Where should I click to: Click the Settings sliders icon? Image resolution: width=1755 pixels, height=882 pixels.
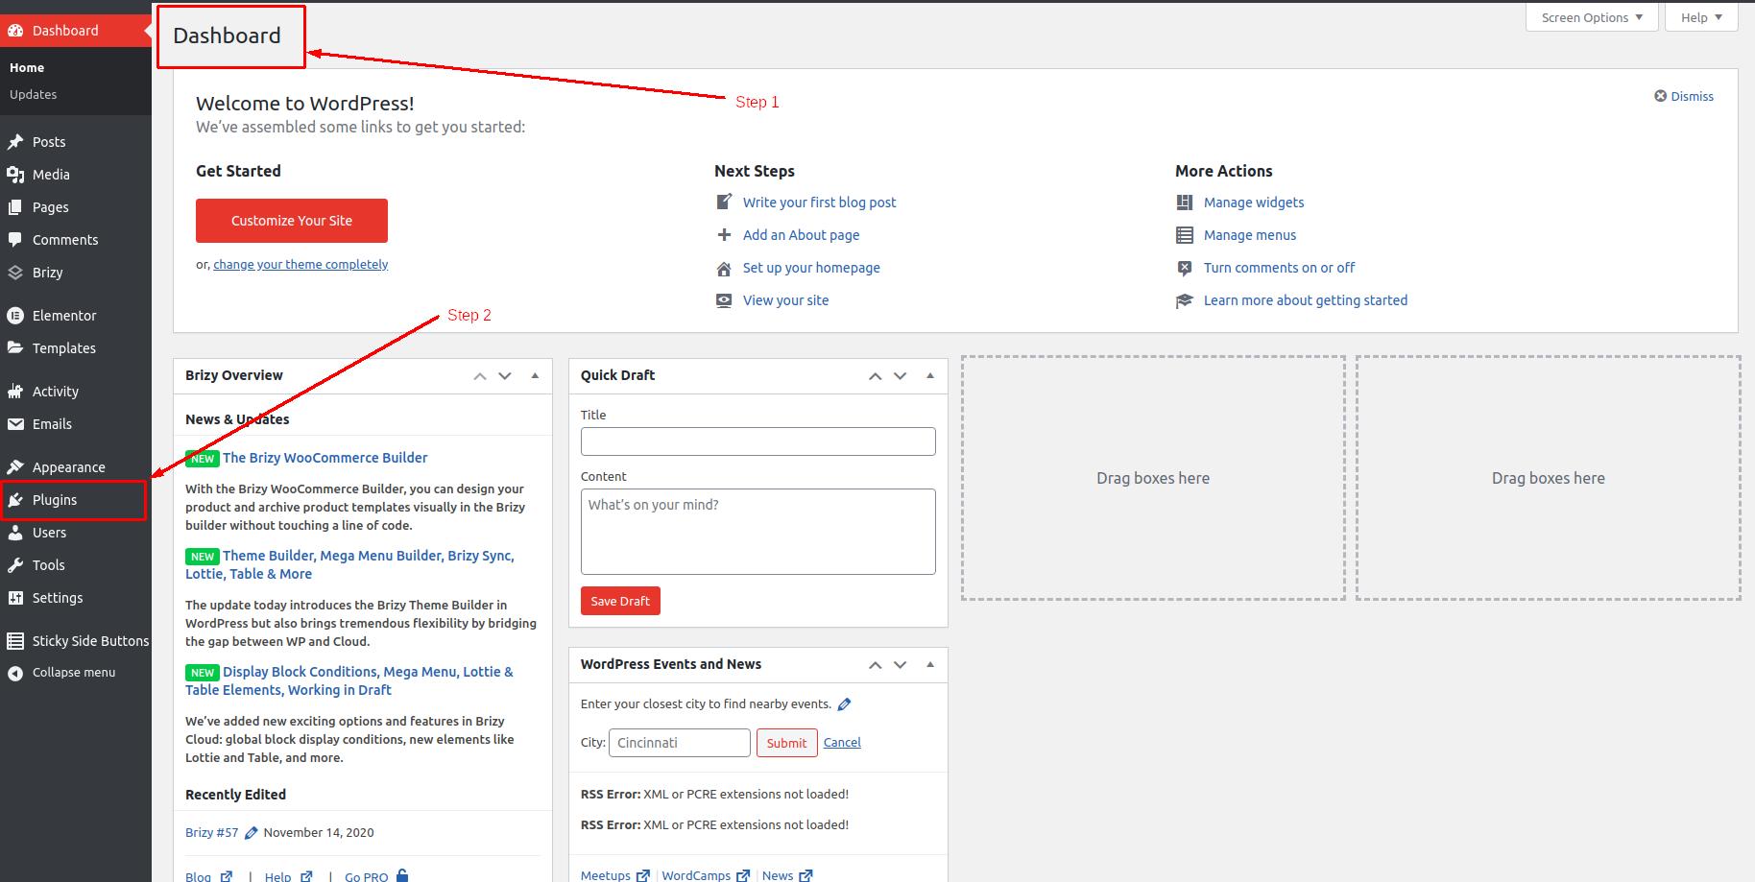pyautogui.click(x=15, y=598)
